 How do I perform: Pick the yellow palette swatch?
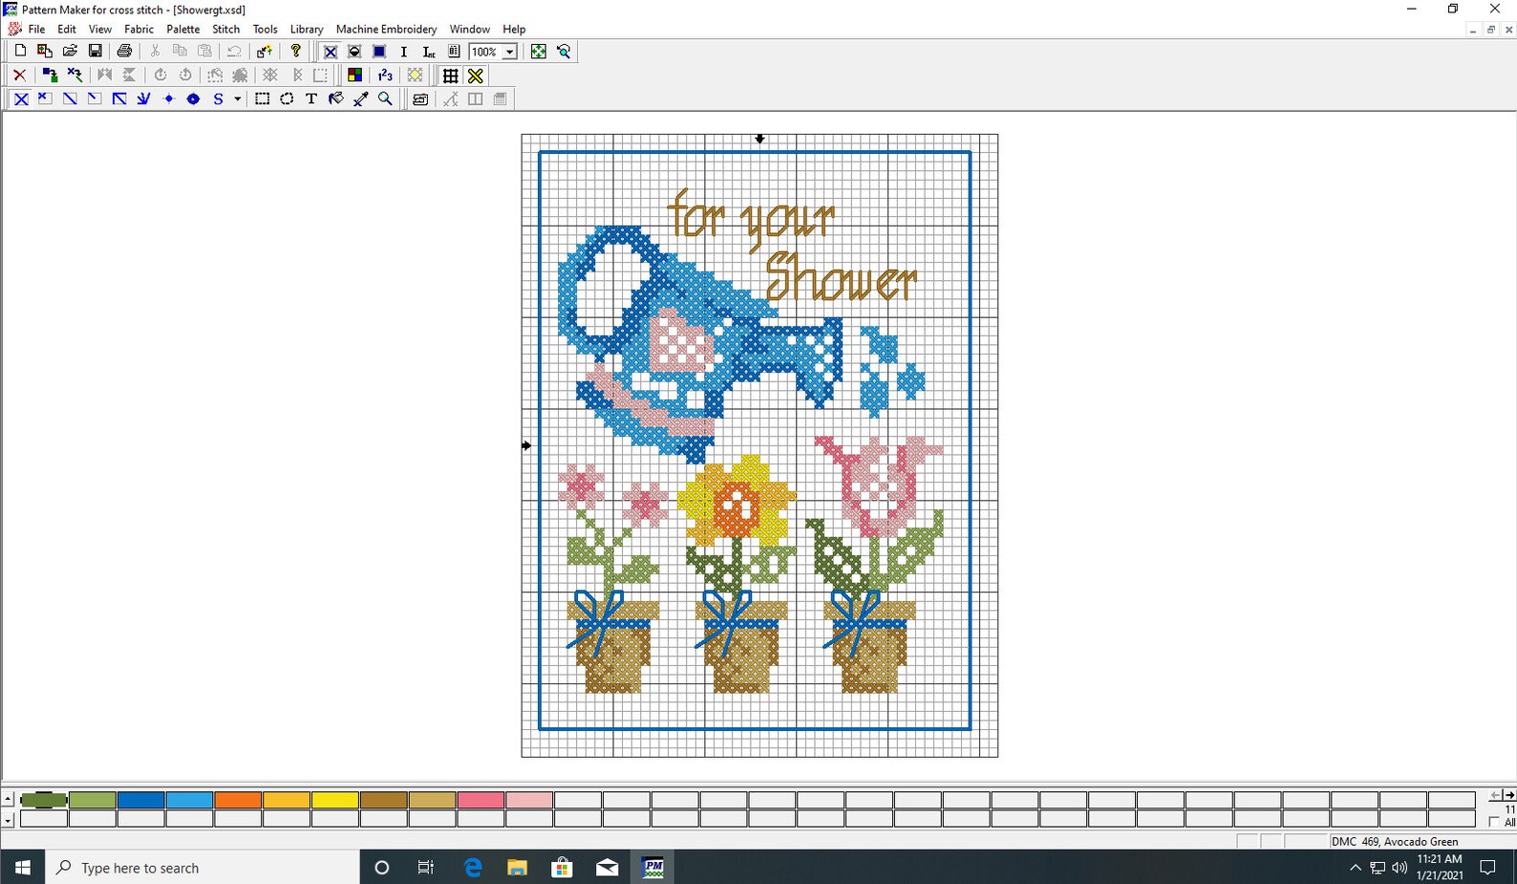335,800
